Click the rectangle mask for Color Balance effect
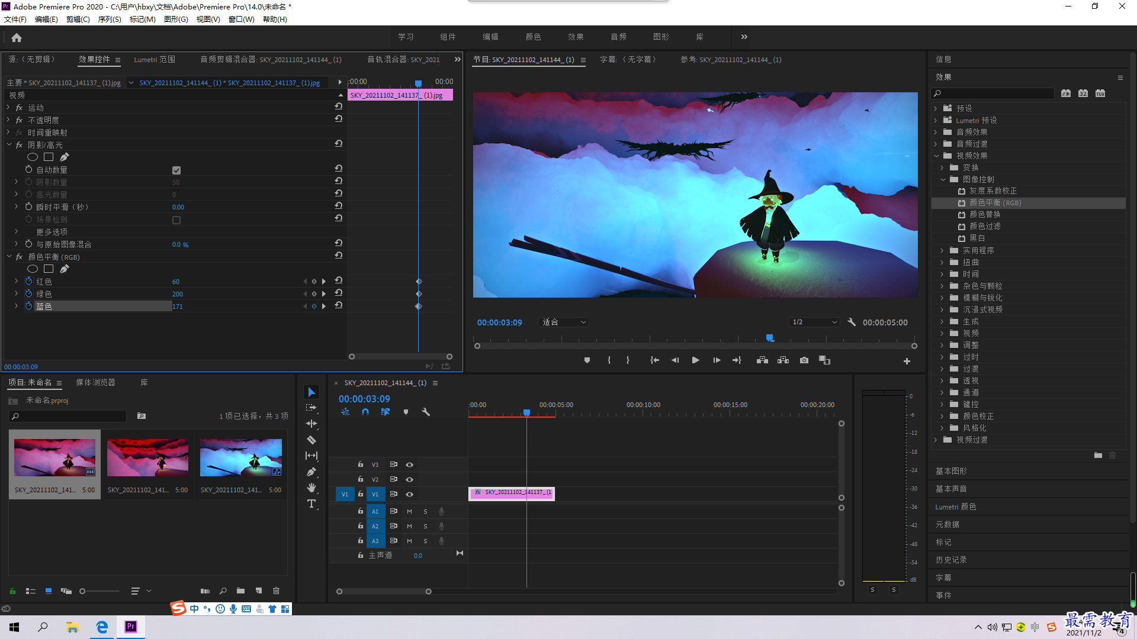1137x639 pixels. (49, 269)
